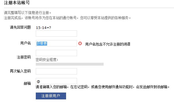The width and height of the screenshot is (174, 106).
Task: Click the 再次输入密码 confirm password field
Action: point(56,71)
